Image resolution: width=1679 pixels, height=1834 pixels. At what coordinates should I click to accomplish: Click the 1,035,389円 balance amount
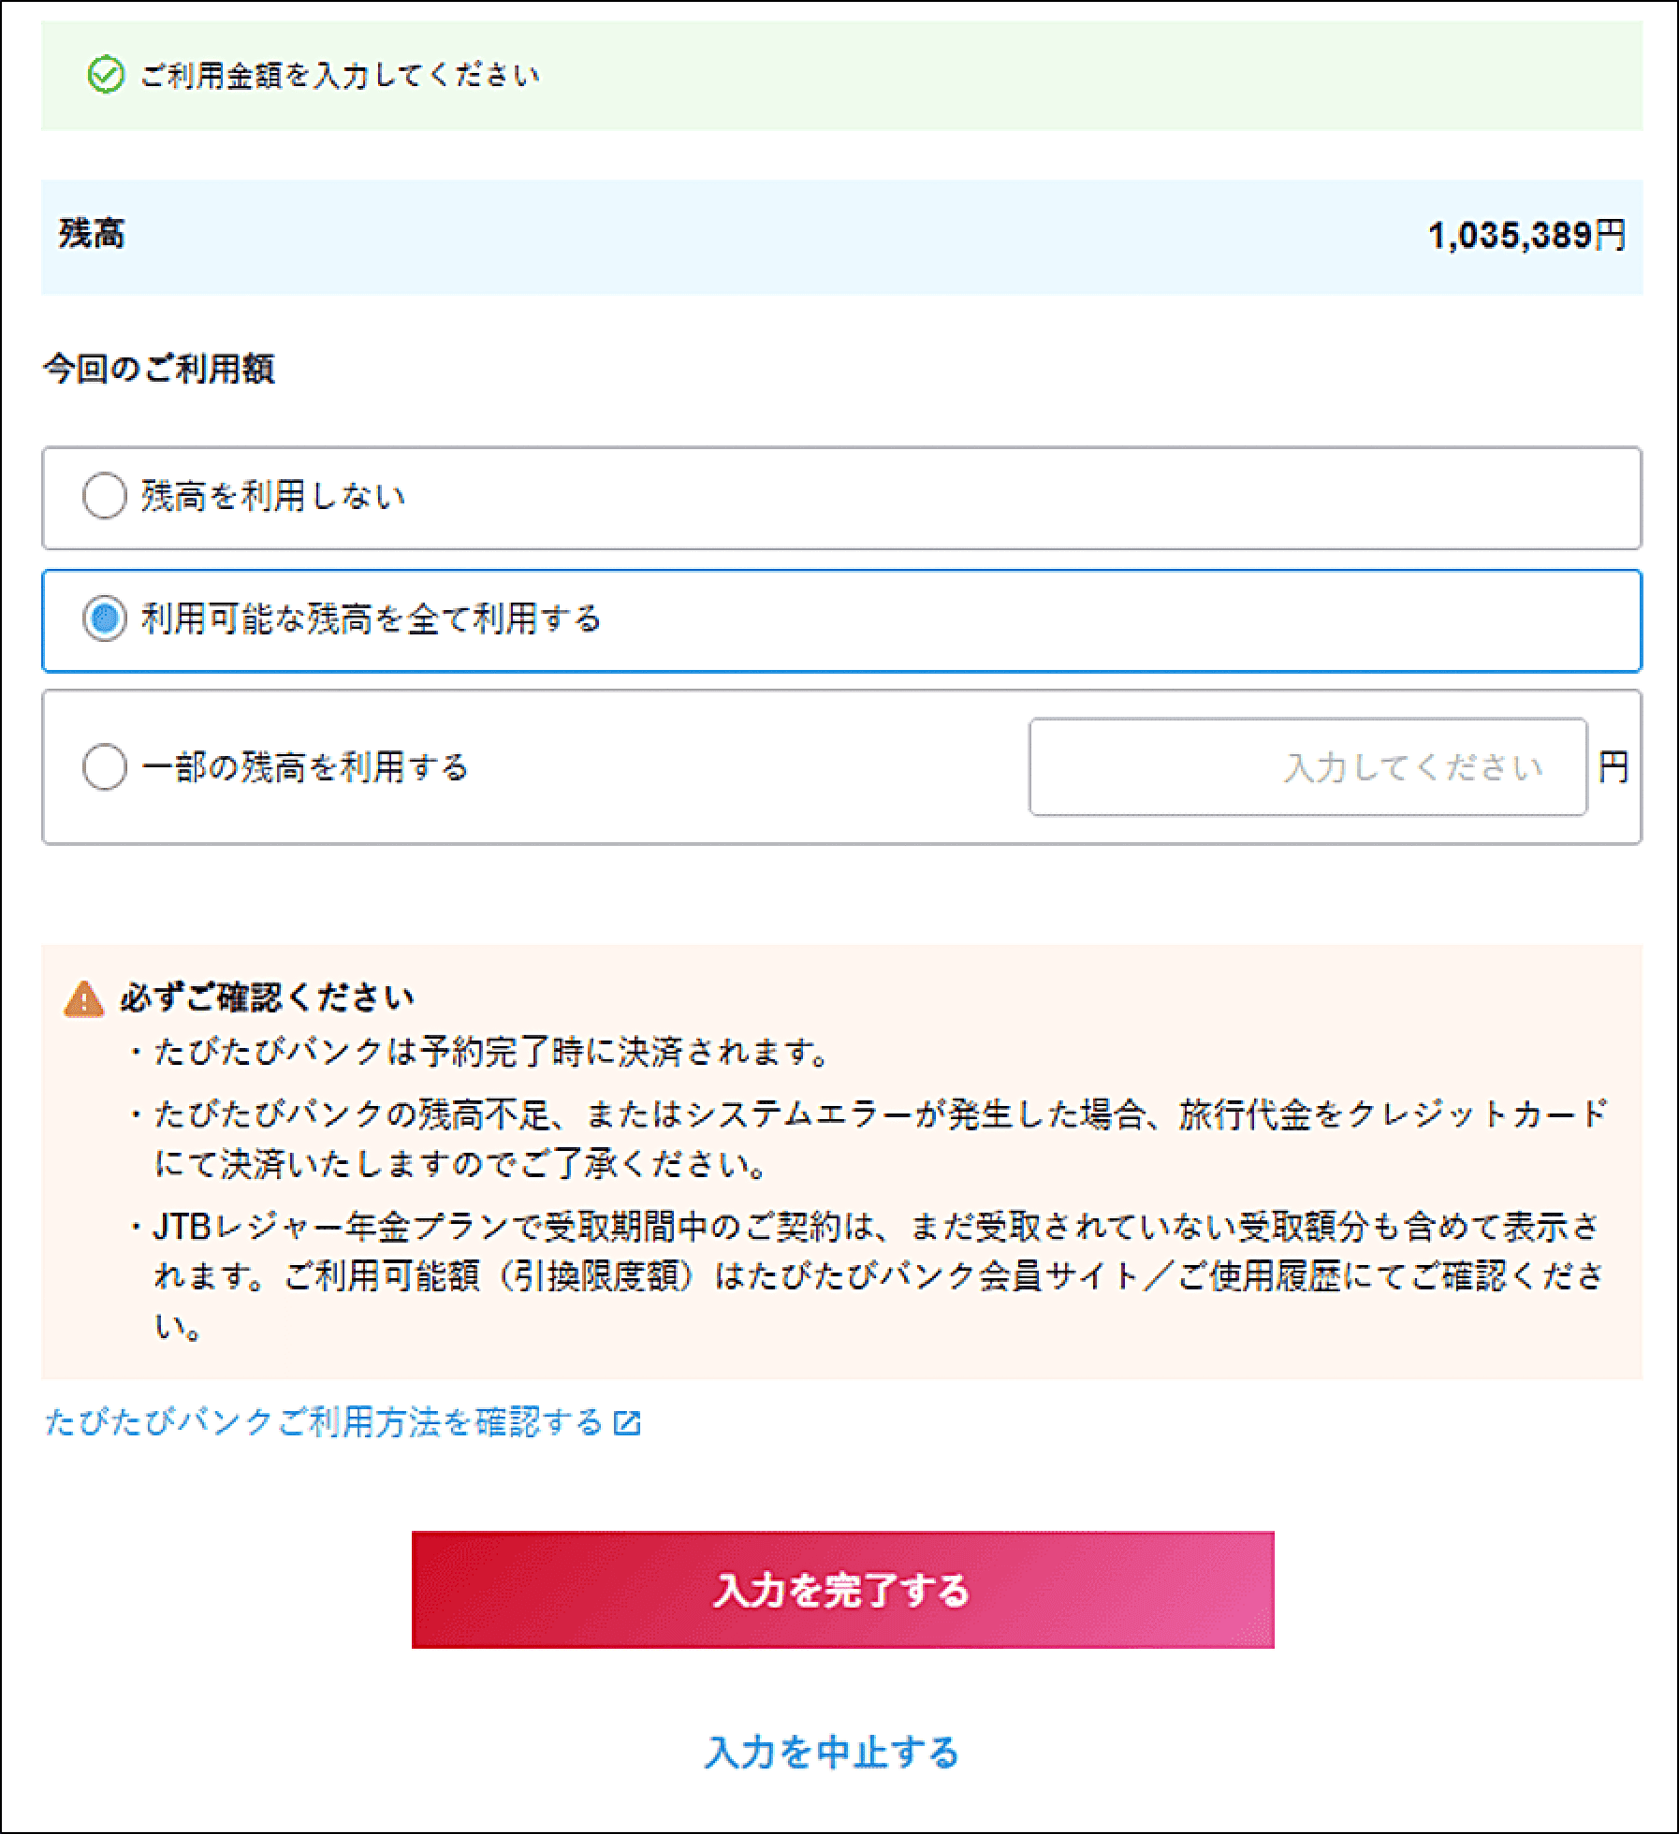pos(1526,236)
